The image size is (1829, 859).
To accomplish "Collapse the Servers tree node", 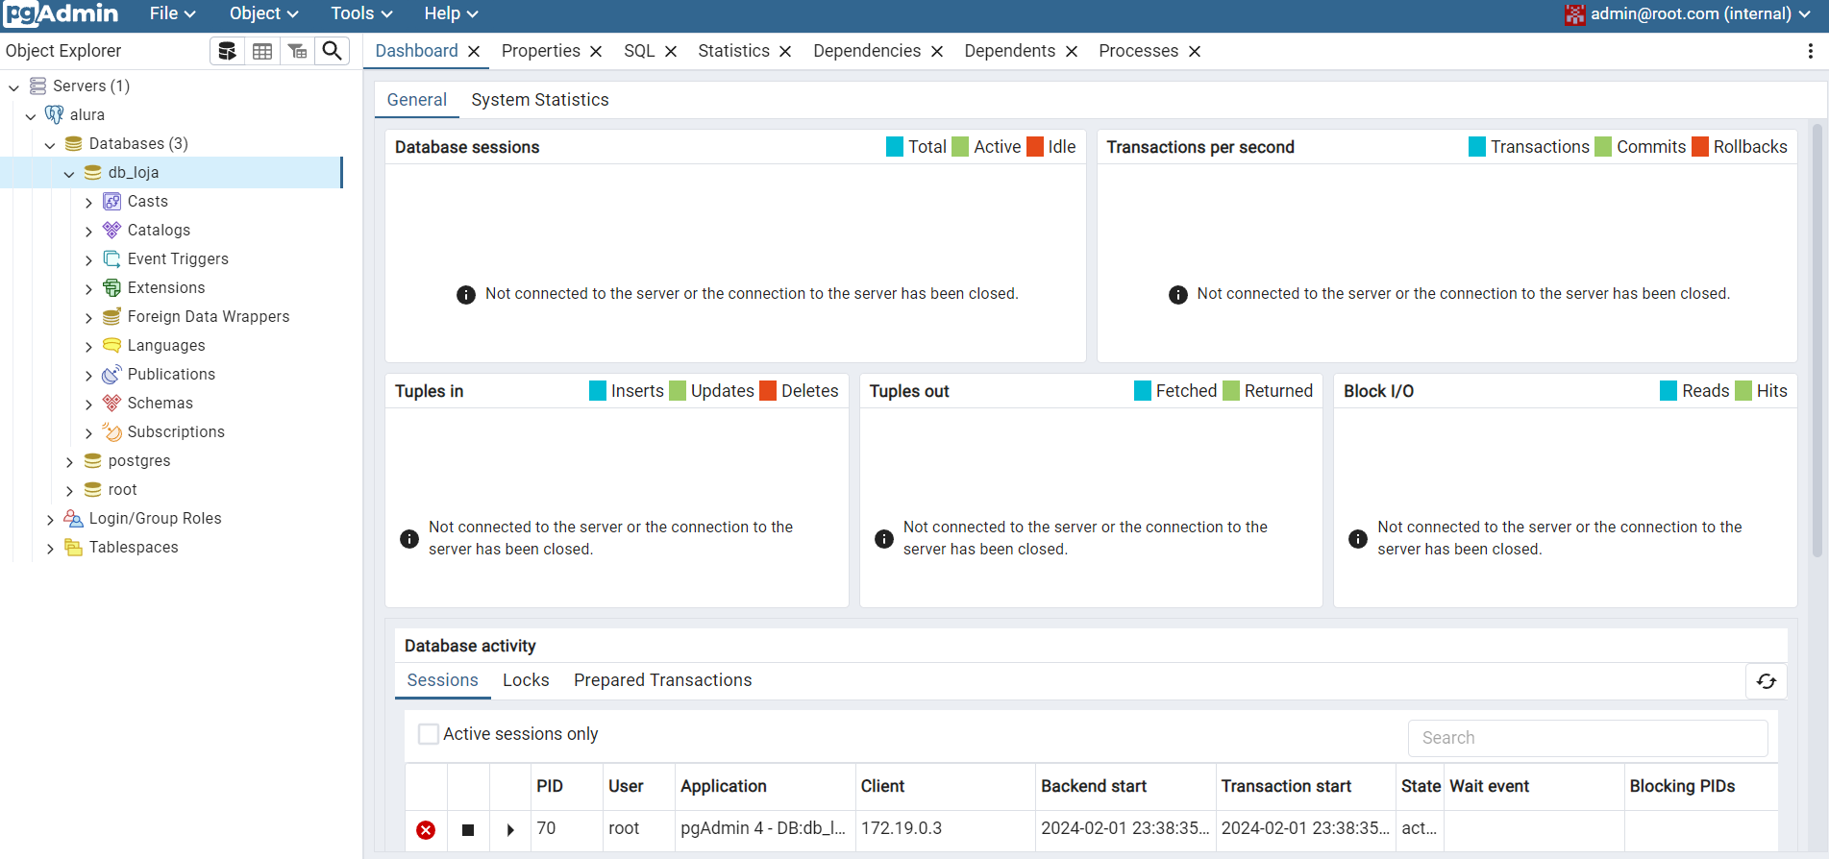I will click(x=13, y=87).
